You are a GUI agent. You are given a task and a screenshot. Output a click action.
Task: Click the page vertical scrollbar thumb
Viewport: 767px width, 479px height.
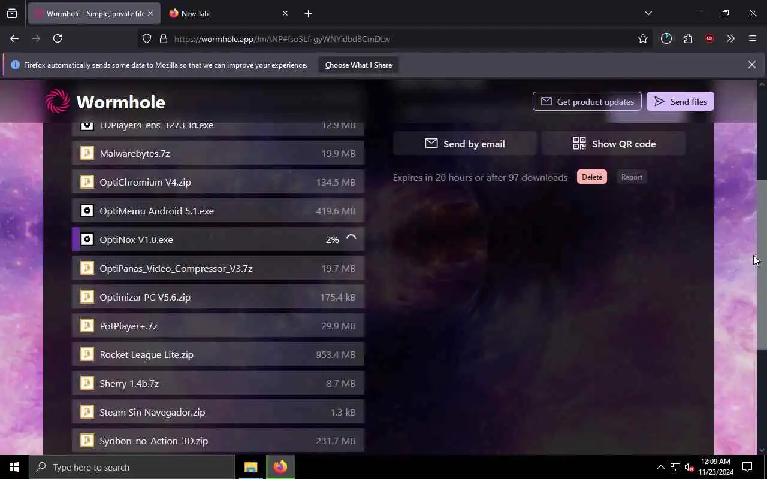click(762, 265)
